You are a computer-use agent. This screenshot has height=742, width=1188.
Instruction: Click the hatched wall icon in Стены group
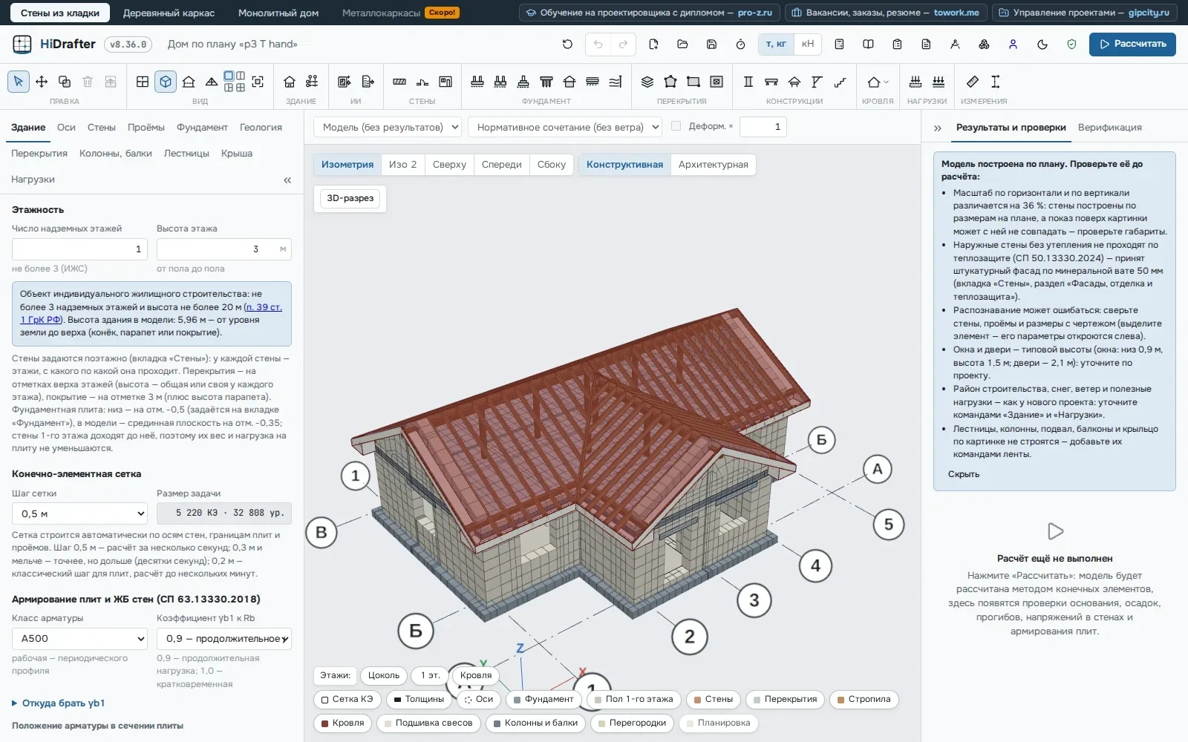click(399, 82)
